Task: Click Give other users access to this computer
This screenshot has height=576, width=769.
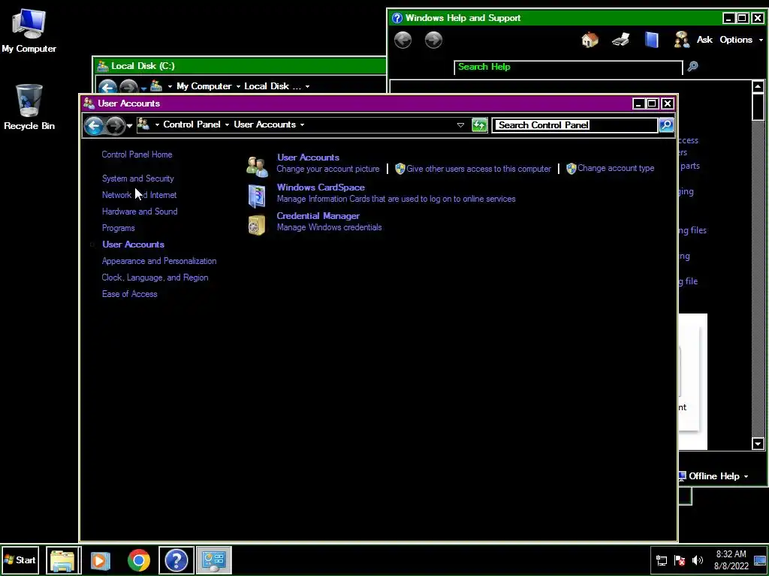Action: pos(478,169)
